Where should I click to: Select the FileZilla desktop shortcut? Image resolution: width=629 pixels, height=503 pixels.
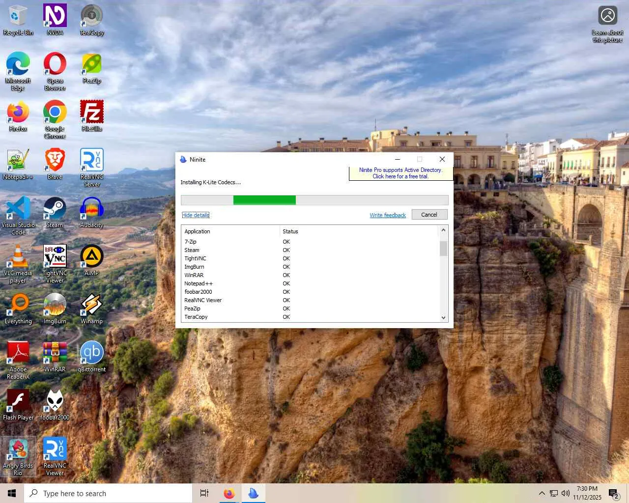[x=92, y=116]
